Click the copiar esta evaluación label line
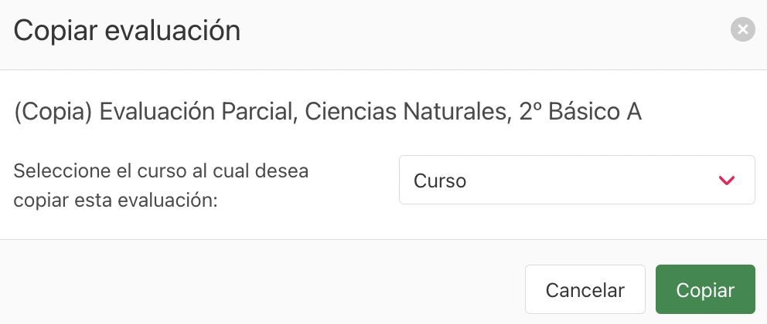This screenshot has width=767, height=324. 115,201
